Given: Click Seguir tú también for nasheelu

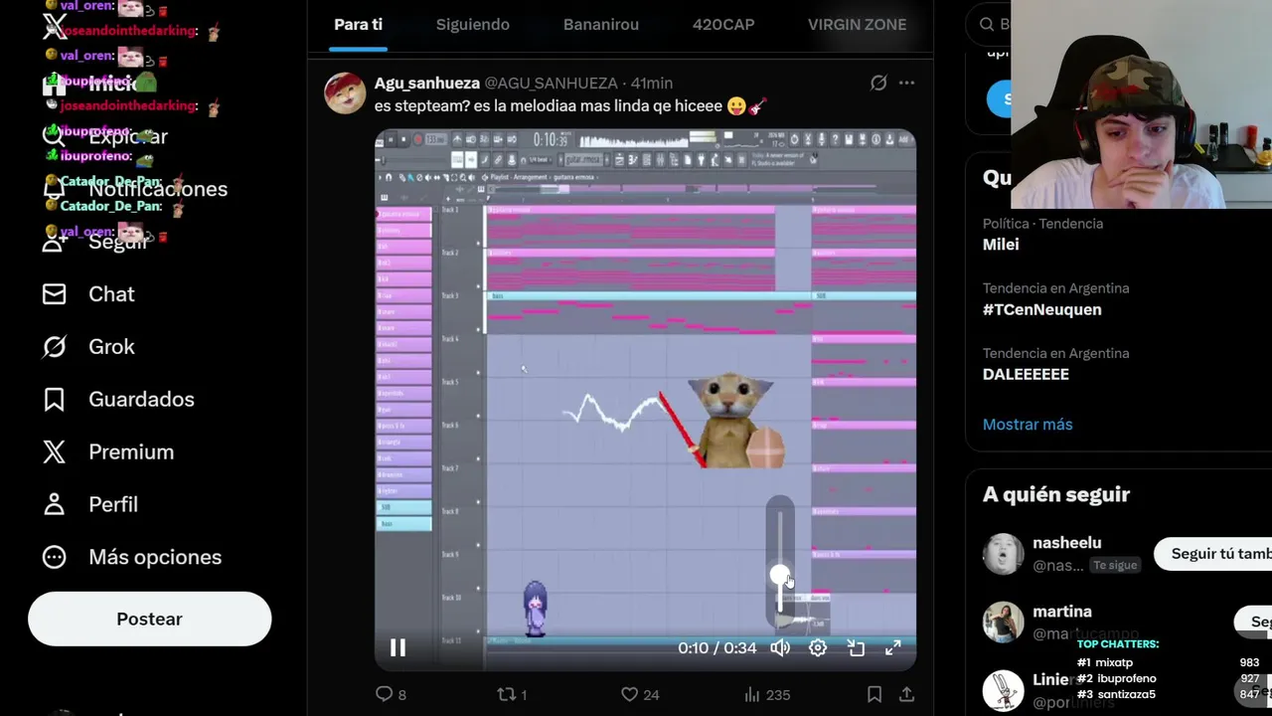Looking at the screenshot, I should (x=1212, y=554).
